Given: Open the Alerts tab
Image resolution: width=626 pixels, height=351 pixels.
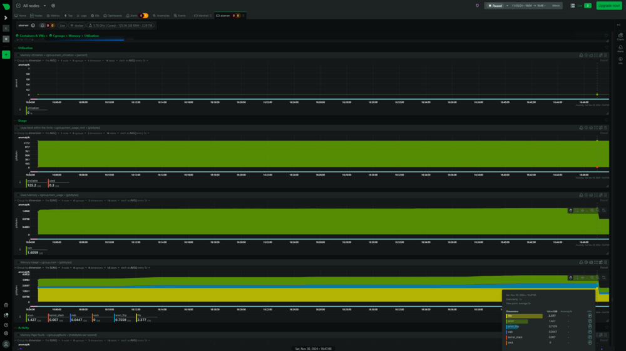Looking at the screenshot, I should [137, 16].
